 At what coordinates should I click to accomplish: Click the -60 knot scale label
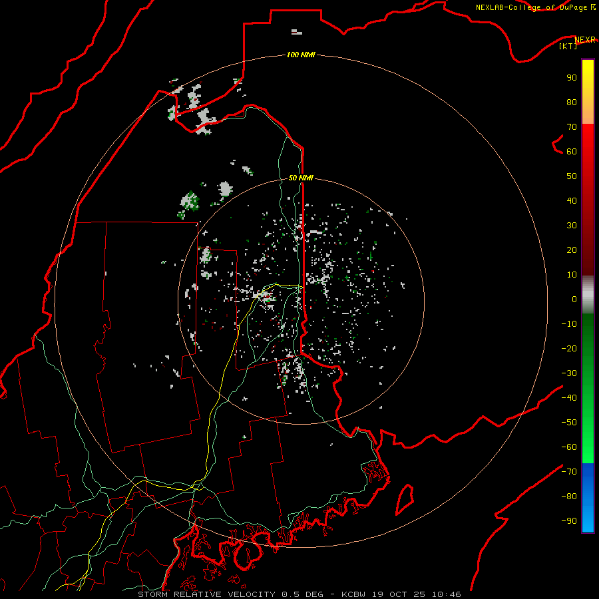point(569,447)
